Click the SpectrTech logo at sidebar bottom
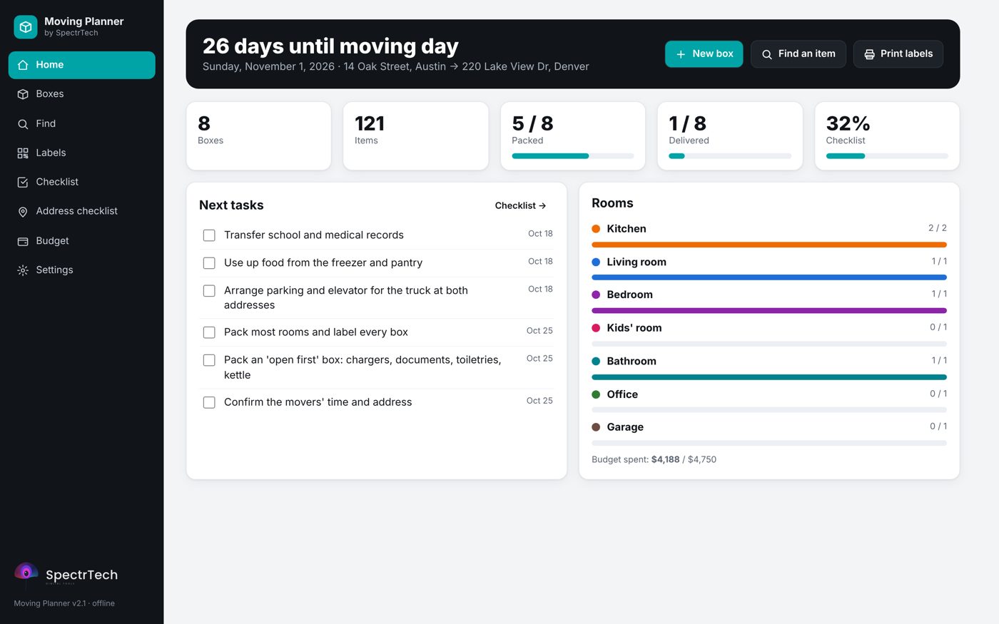The image size is (999, 624). tap(66, 575)
